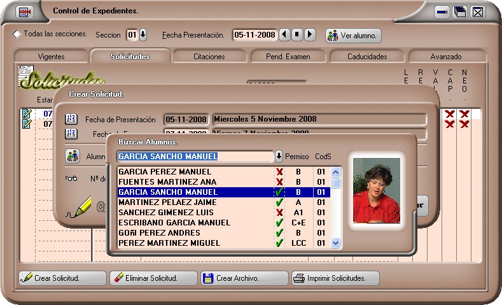Switch to the Citaciones tab
The image size is (502, 305).
209,57
